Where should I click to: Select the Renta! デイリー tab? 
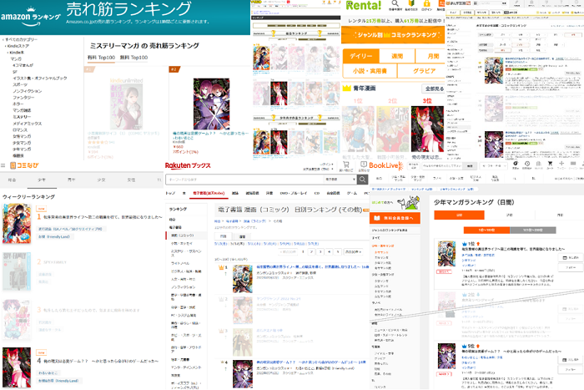tap(361, 56)
